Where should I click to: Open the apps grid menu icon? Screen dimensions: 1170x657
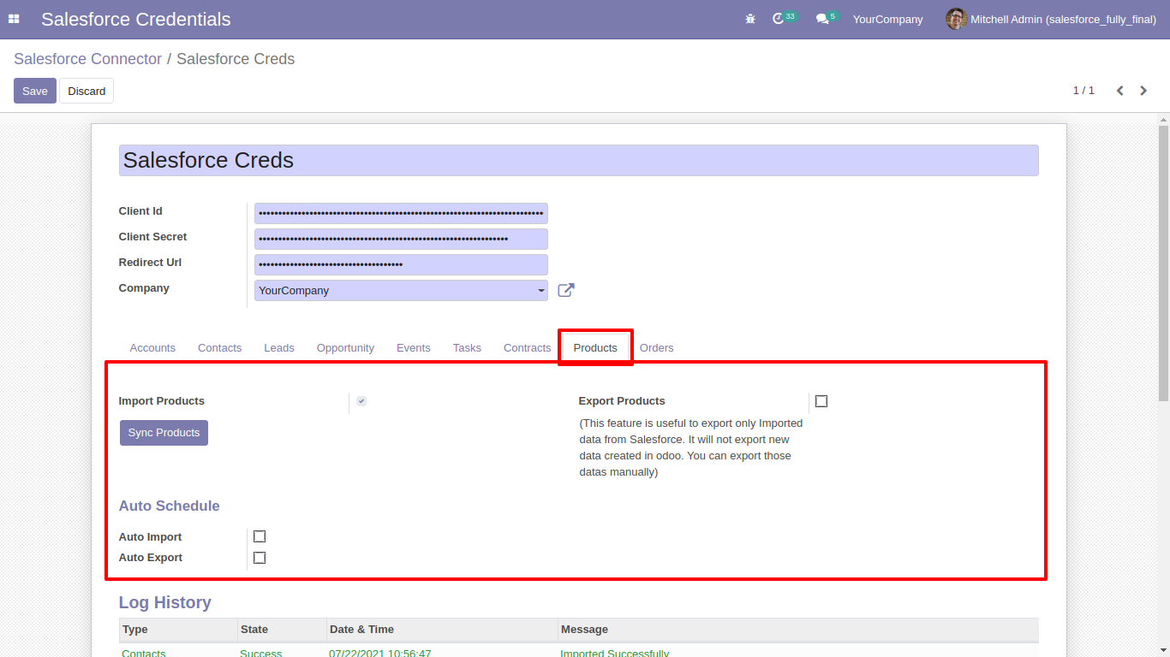point(14,19)
